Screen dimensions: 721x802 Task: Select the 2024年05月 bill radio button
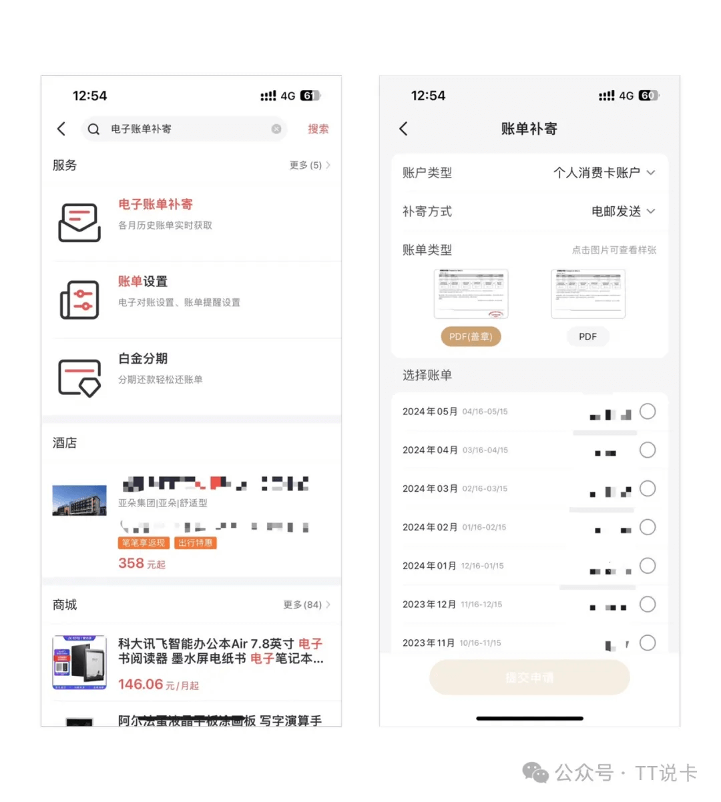pos(647,412)
